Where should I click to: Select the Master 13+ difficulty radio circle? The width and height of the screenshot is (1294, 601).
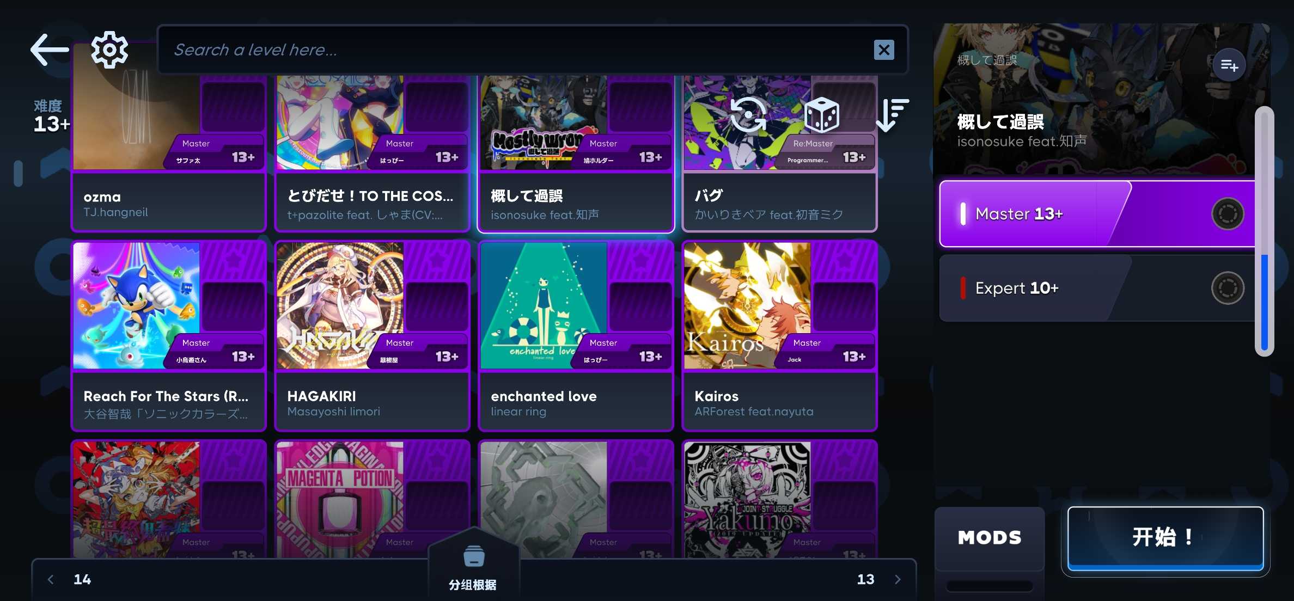(1228, 214)
